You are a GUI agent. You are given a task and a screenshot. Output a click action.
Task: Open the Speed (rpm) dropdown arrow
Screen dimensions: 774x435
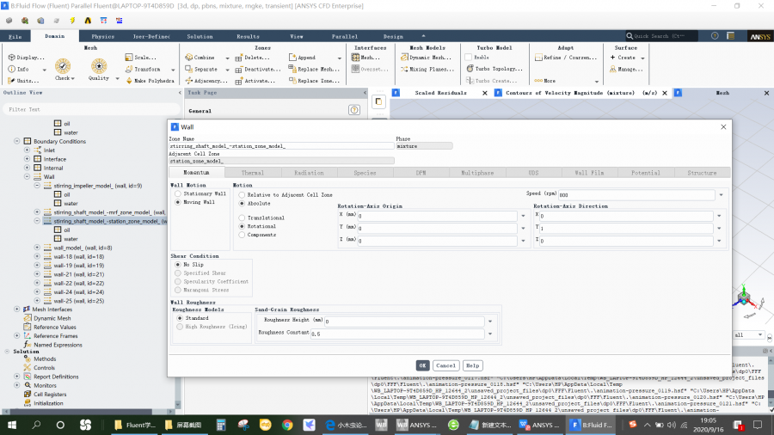[x=720, y=195]
